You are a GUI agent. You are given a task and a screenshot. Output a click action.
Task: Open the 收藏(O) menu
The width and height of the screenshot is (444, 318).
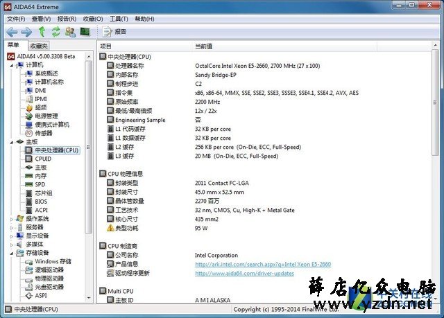(x=93, y=19)
